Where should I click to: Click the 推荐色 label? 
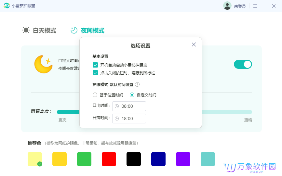click(x=34, y=143)
